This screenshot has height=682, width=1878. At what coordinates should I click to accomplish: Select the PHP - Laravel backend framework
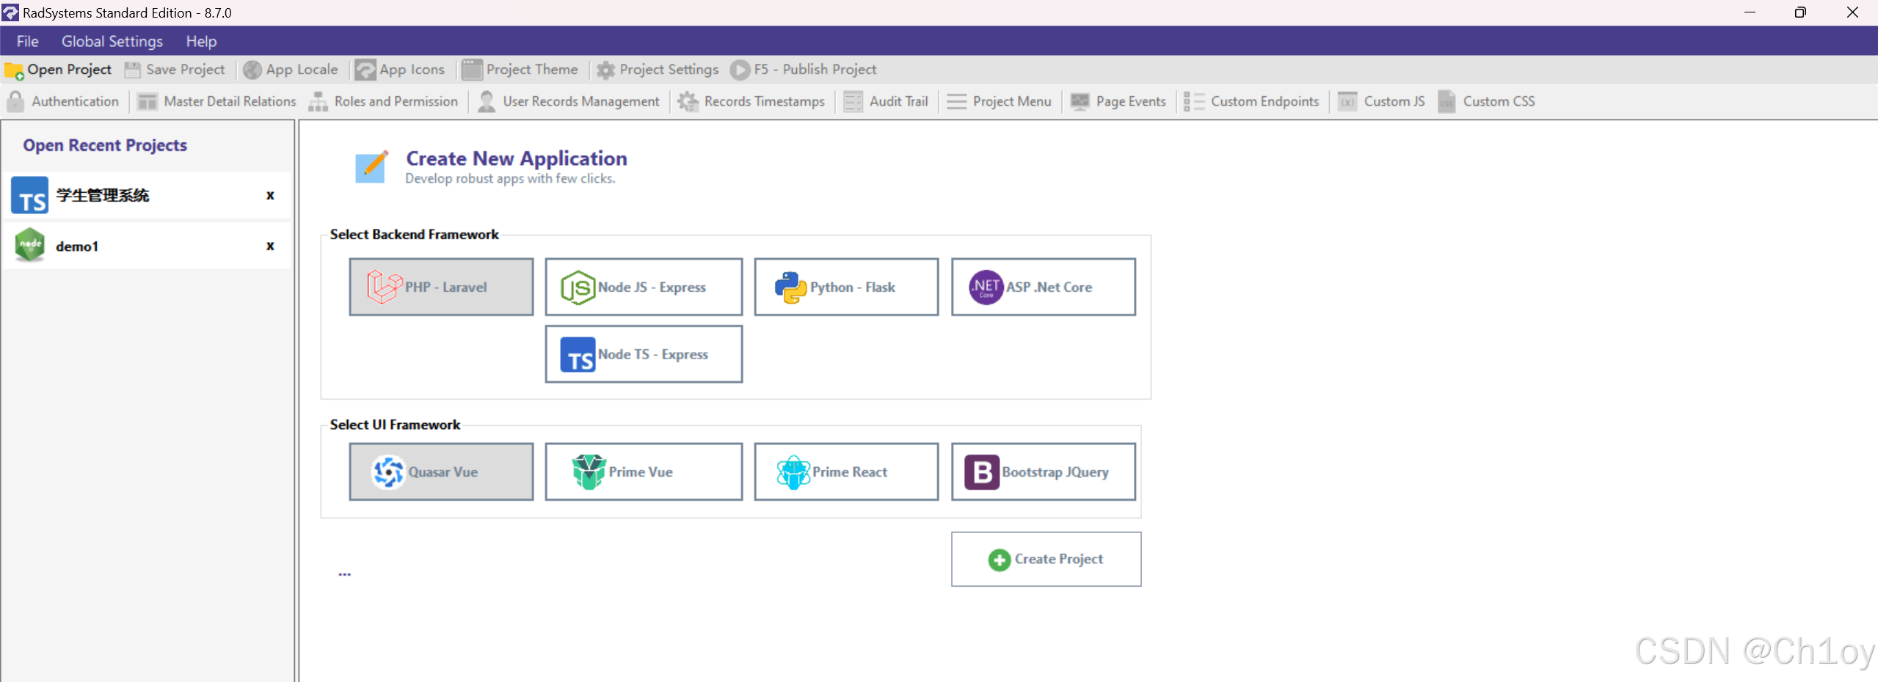pyautogui.click(x=441, y=287)
